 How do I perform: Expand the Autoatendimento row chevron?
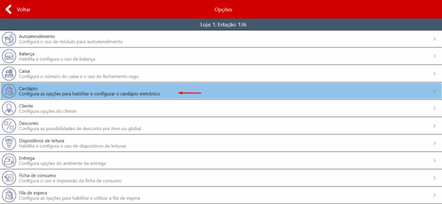coord(434,39)
